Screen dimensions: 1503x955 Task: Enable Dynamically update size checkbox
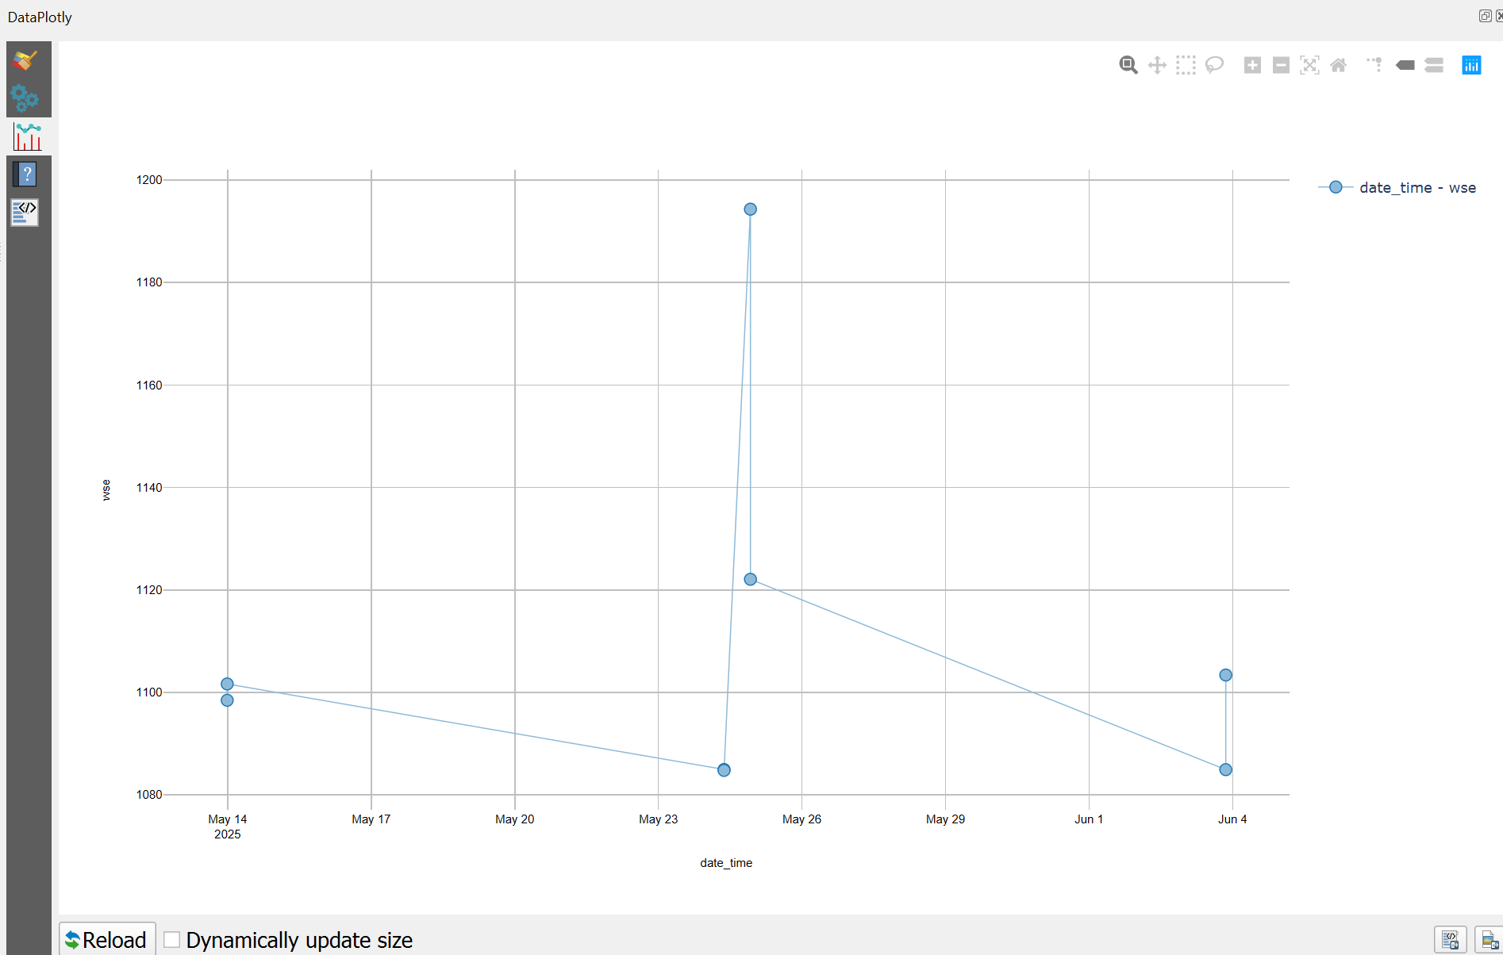(x=171, y=940)
